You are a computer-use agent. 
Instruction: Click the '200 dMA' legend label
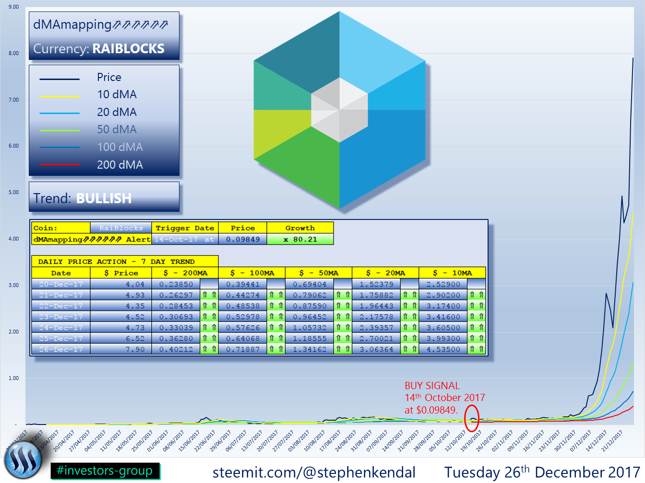tap(120, 165)
